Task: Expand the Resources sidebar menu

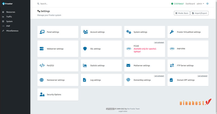Action: pyautogui.click(x=11, y=12)
